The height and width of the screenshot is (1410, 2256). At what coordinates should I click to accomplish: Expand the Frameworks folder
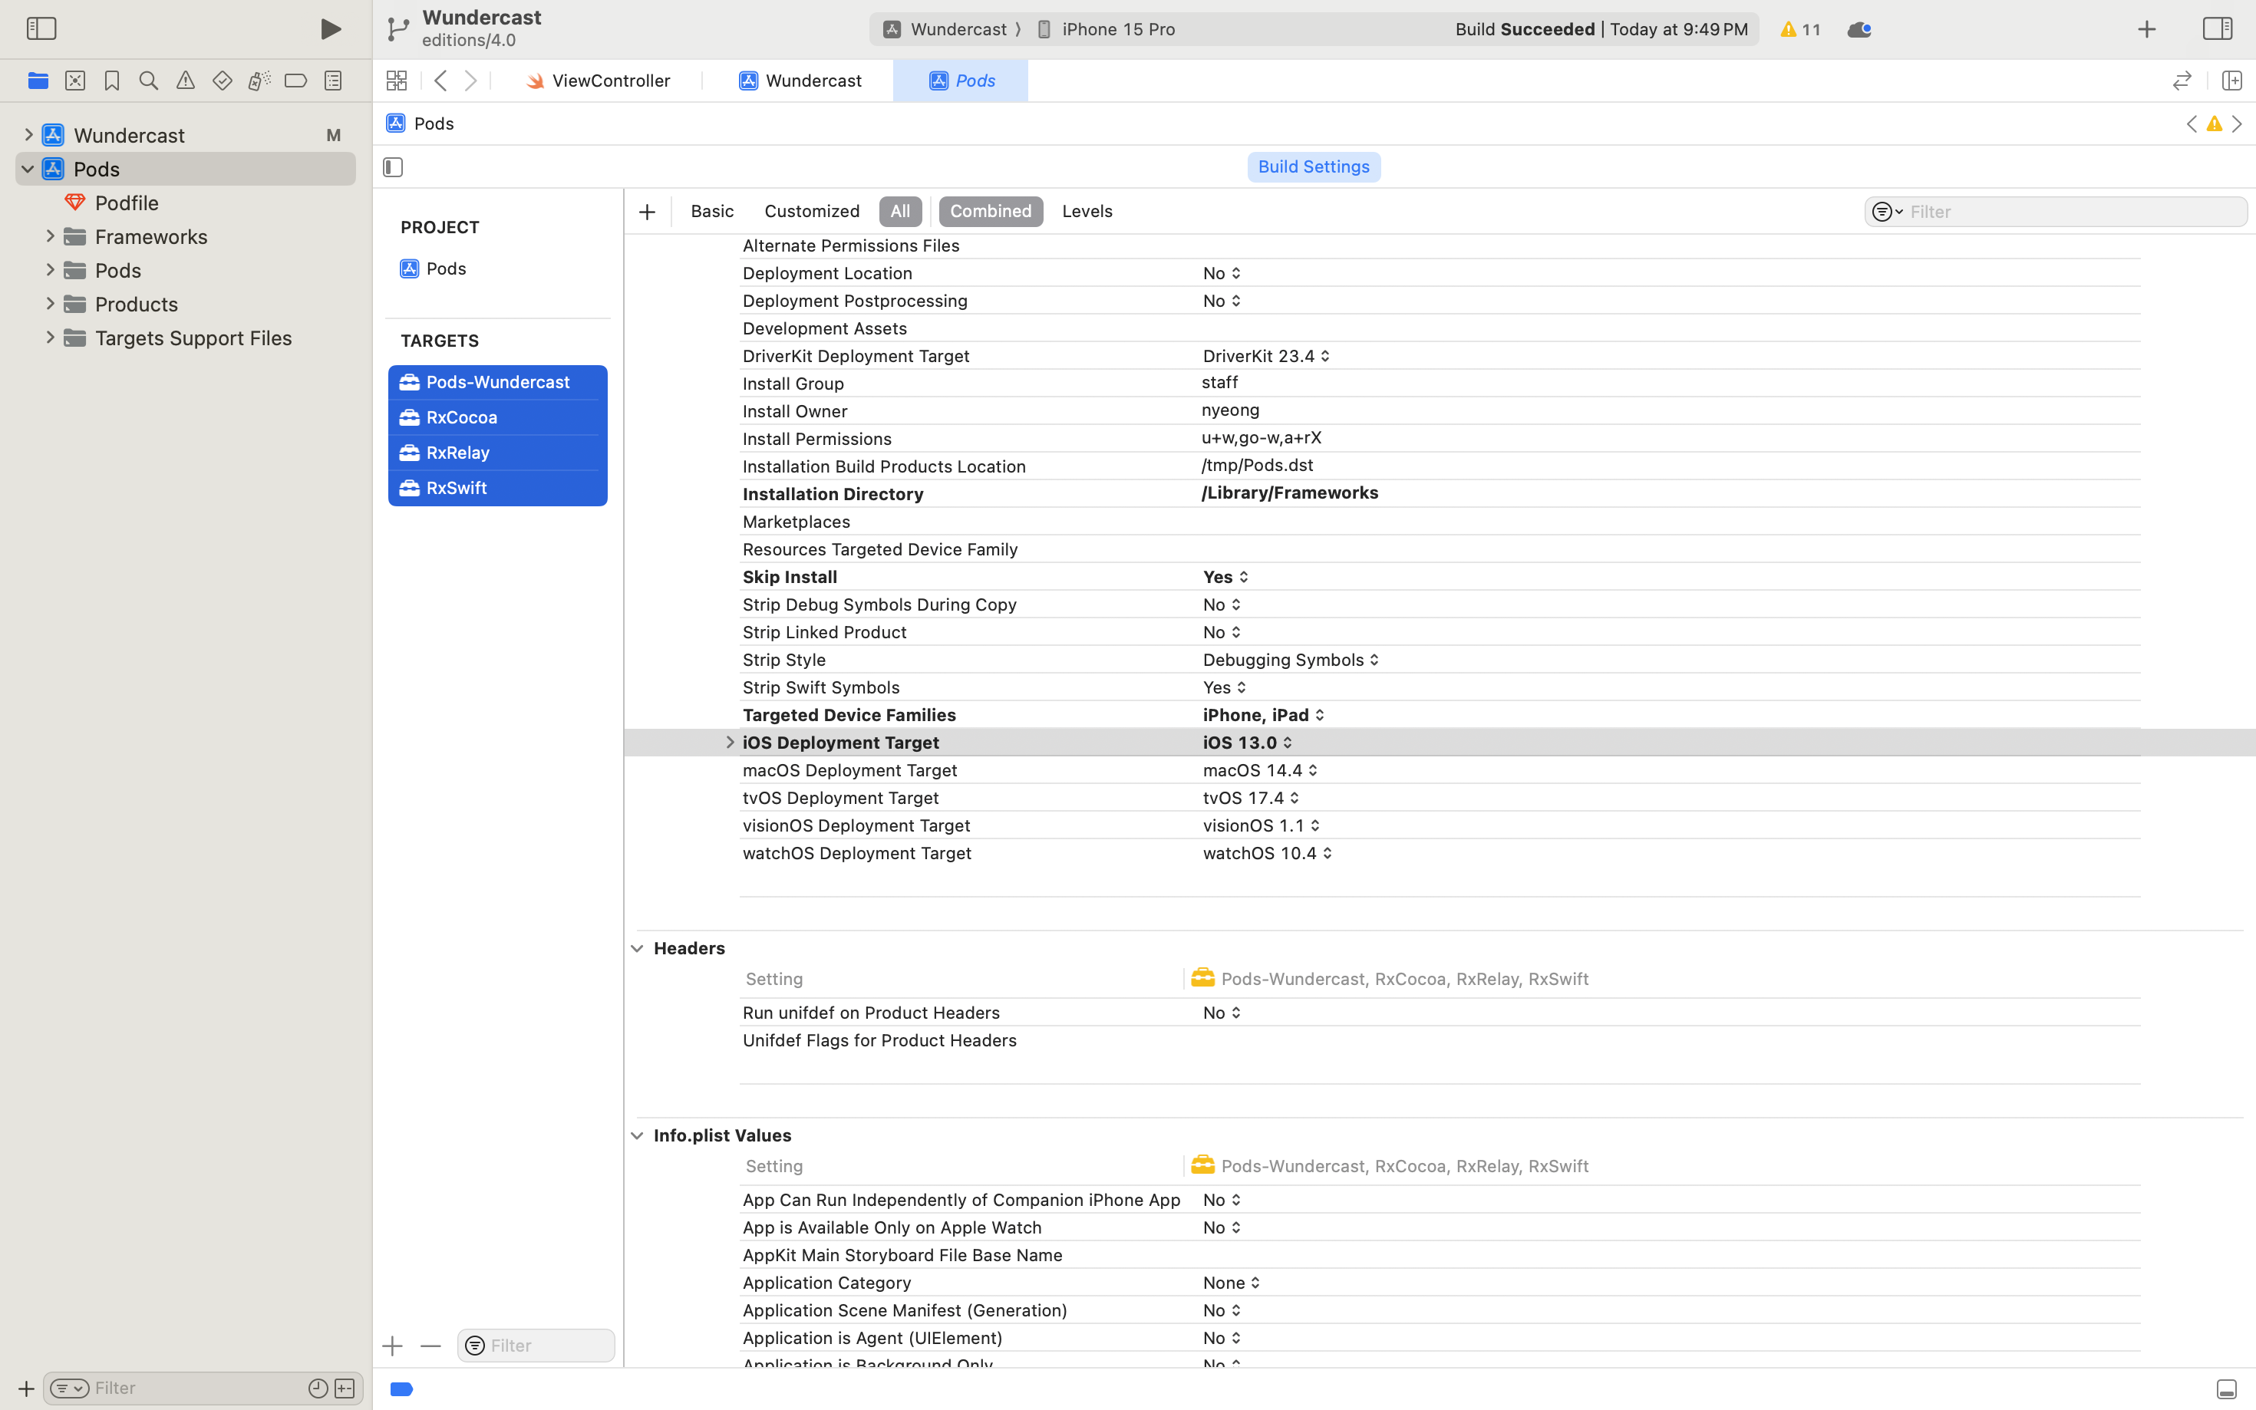(x=51, y=237)
